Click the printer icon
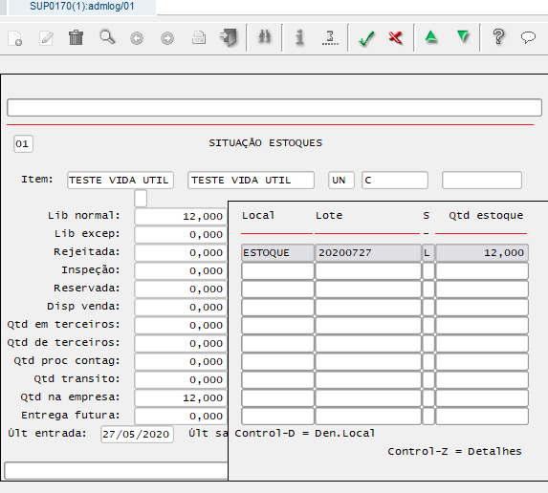The height and width of the screenshot is (493, 548). pyautogui.click(x=199, y=37)
